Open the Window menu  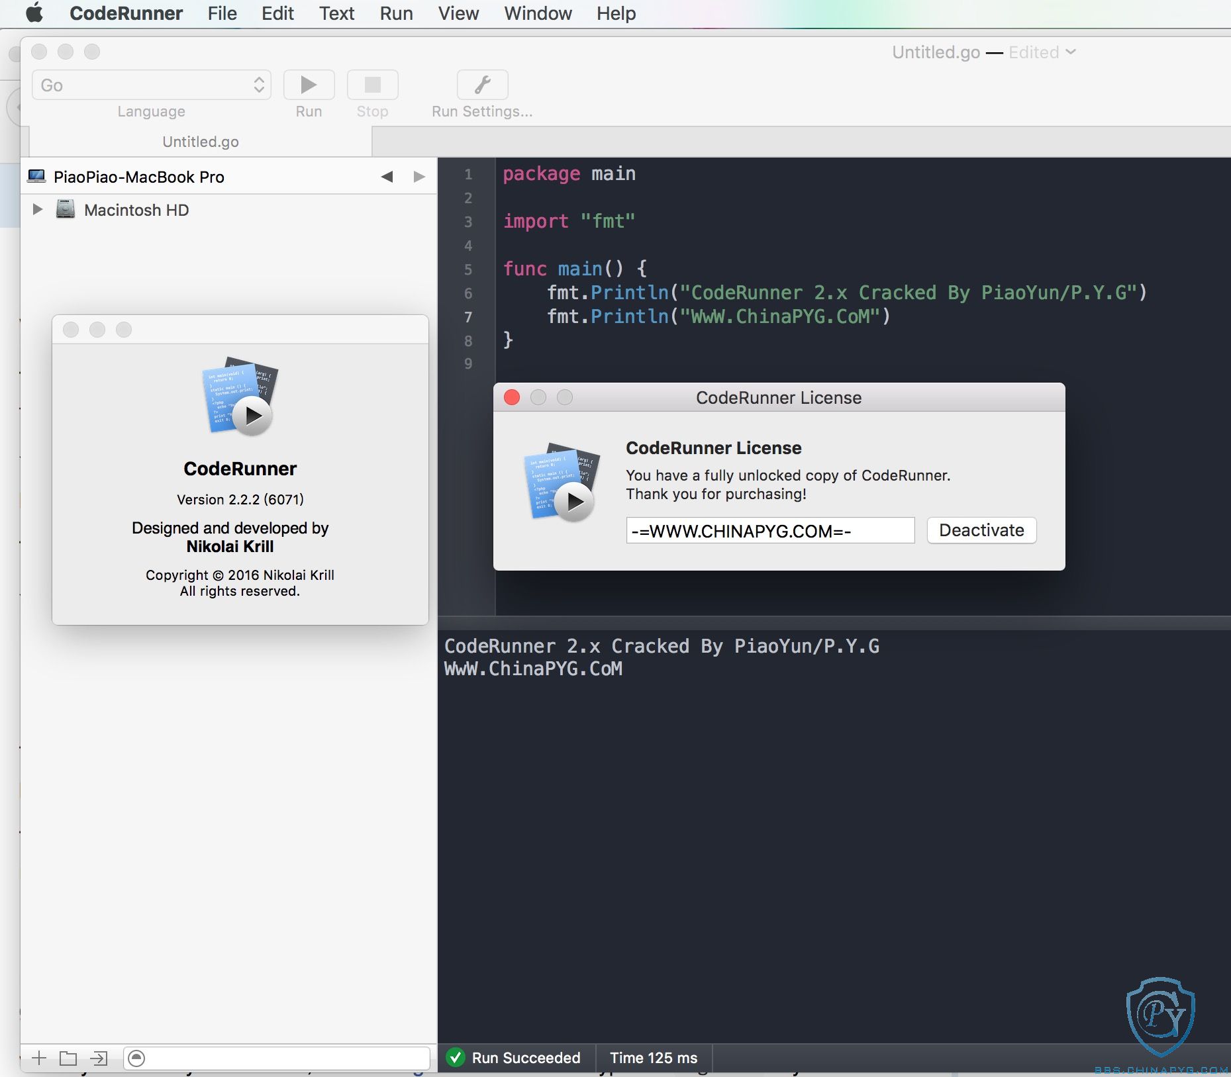(538, 13)
